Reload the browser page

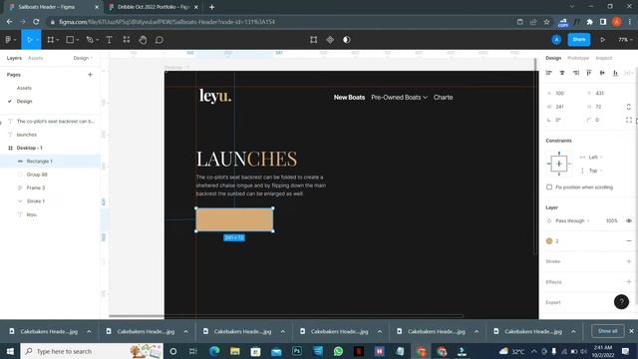(x=36, y=22)
